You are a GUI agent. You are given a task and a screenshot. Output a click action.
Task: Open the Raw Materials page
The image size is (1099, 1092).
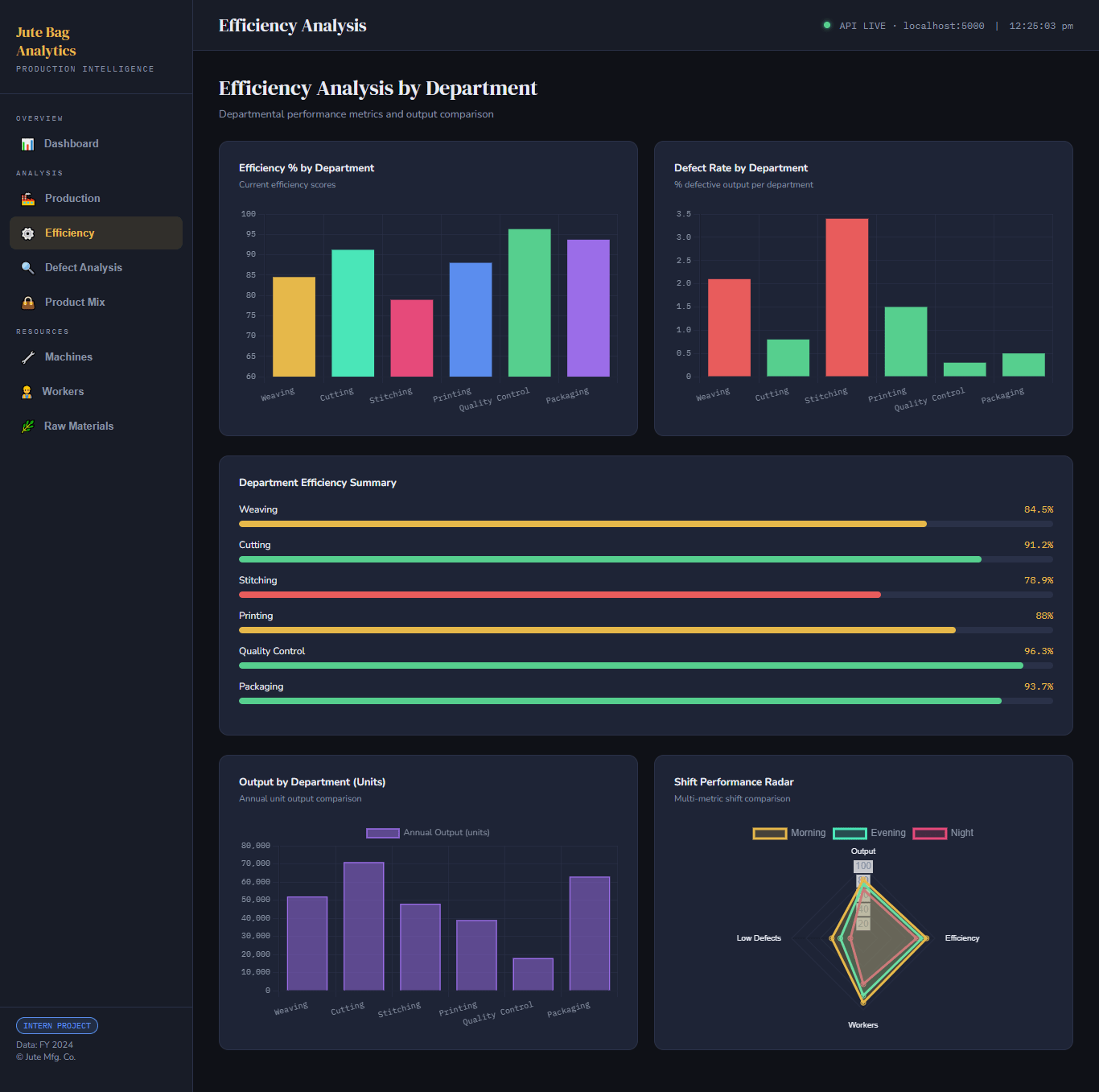96,426
